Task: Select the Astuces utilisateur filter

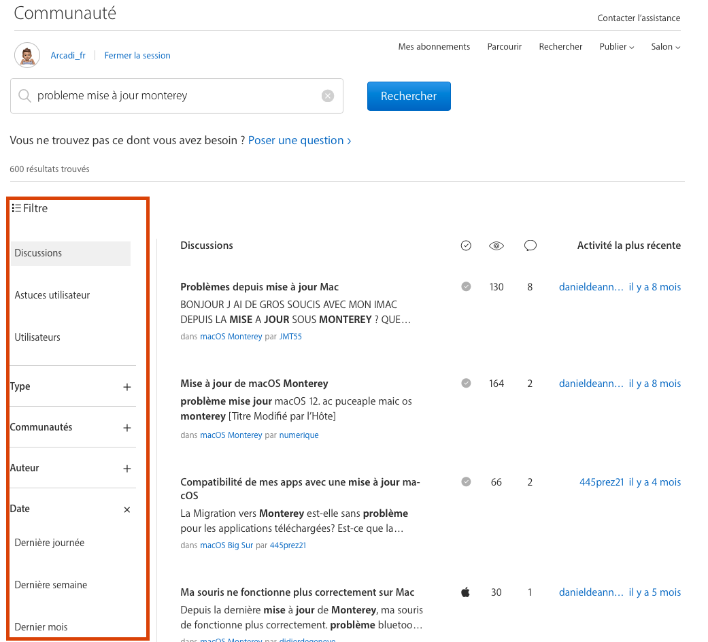Action: click(52, 295)
